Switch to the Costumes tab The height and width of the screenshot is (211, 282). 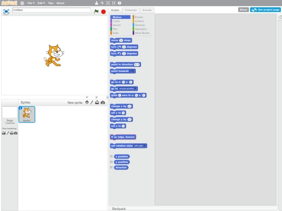coord(131,10)
